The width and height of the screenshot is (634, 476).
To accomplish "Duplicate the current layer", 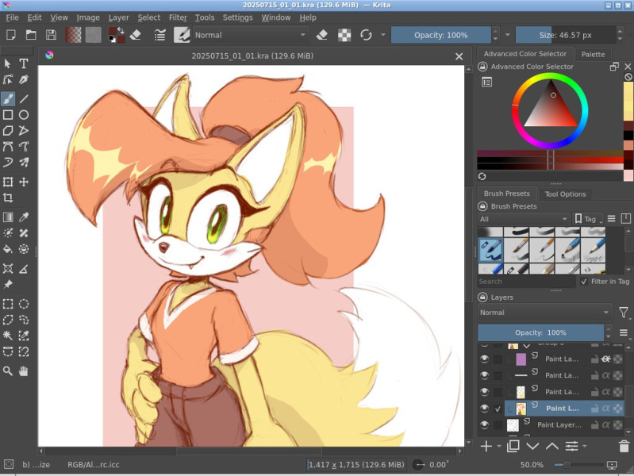I will tap(513, 446).
